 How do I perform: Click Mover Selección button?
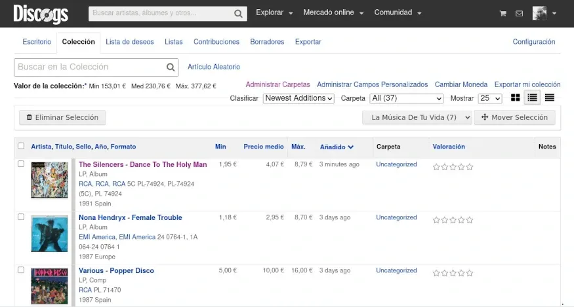(515, 117)
